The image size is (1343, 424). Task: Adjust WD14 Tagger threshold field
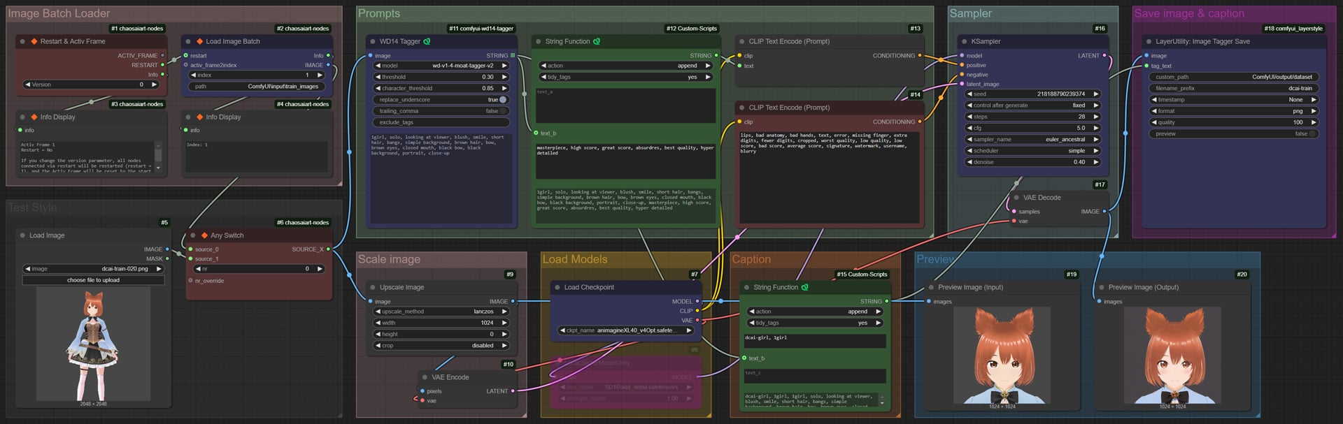point(441,77)
